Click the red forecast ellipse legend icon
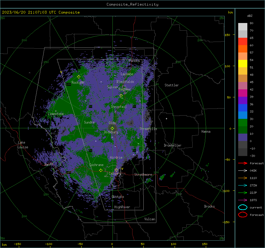This screenshot has width=265, height=248. coord(243,215)
